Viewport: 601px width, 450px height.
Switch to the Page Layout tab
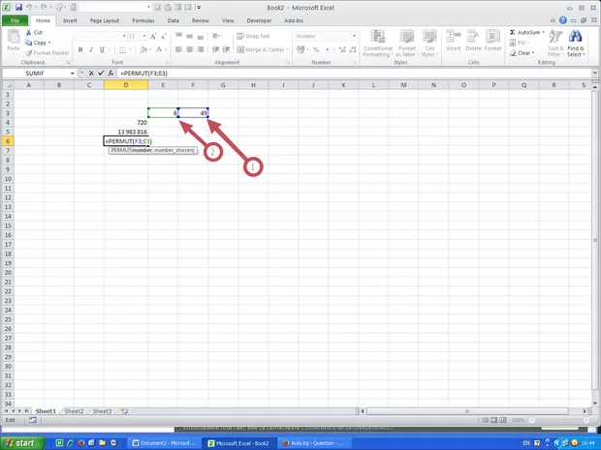105,20
